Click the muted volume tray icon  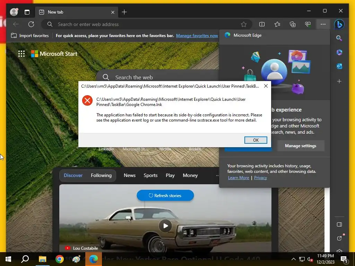310,259
